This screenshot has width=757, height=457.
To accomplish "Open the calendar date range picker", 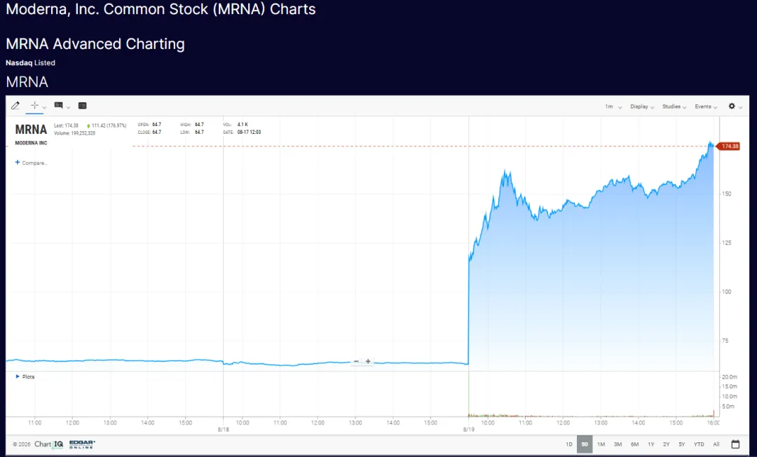I will coord(735,444).
